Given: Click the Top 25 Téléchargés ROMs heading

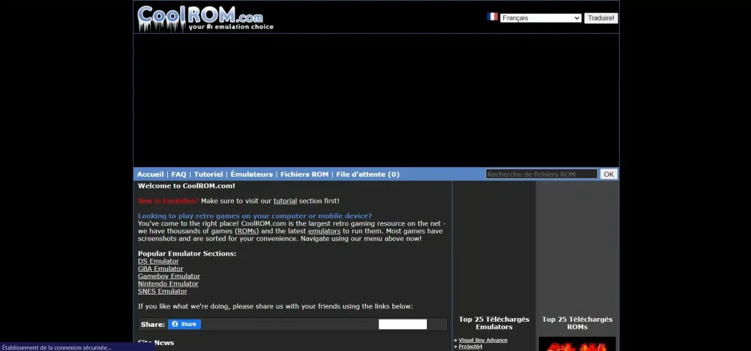Looking at the screenshot, I should tap(577, 323).
